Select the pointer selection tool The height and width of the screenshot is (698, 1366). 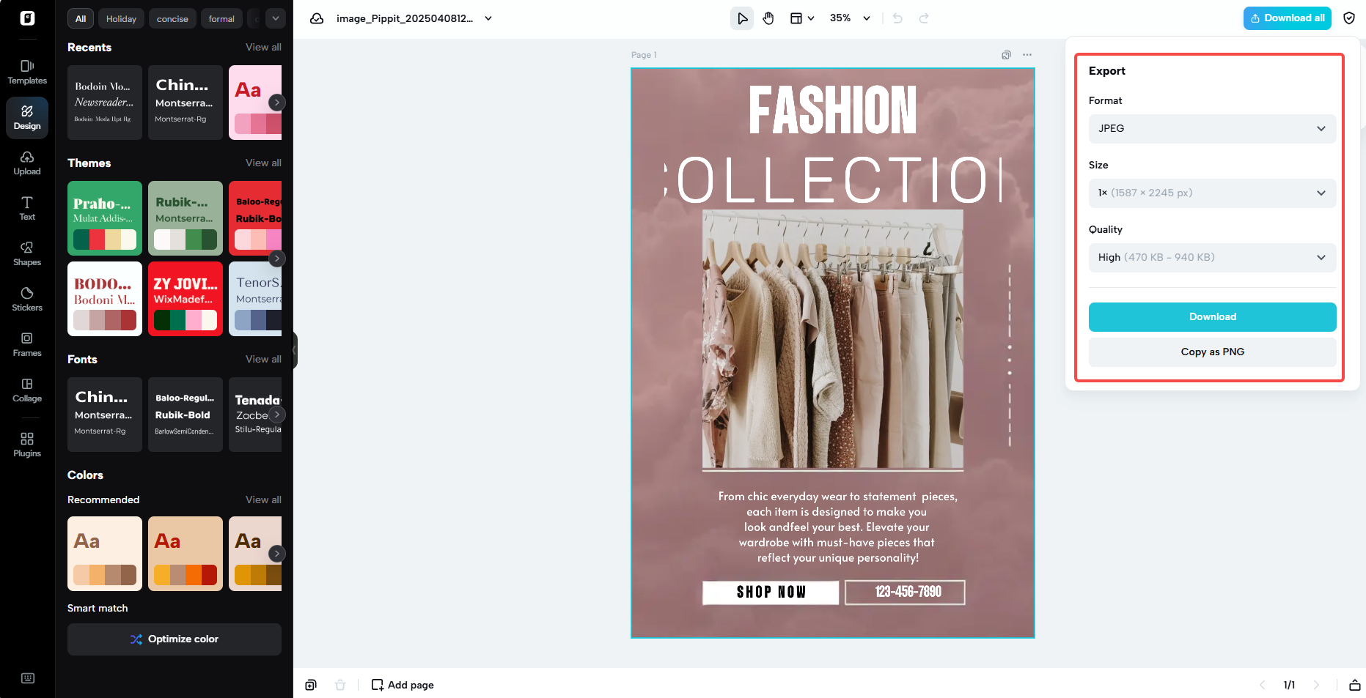point(742,18)
